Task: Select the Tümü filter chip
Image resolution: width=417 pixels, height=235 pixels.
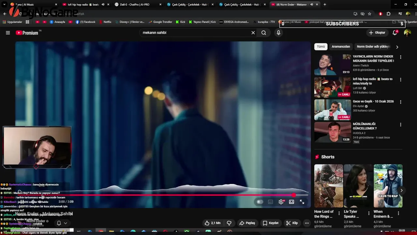Action: [321, 47]
